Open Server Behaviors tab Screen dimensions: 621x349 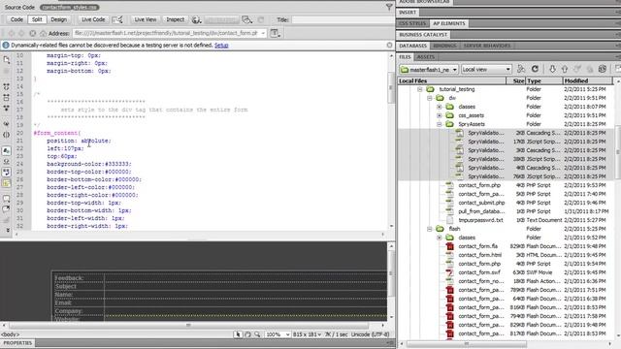click(487, 46)
